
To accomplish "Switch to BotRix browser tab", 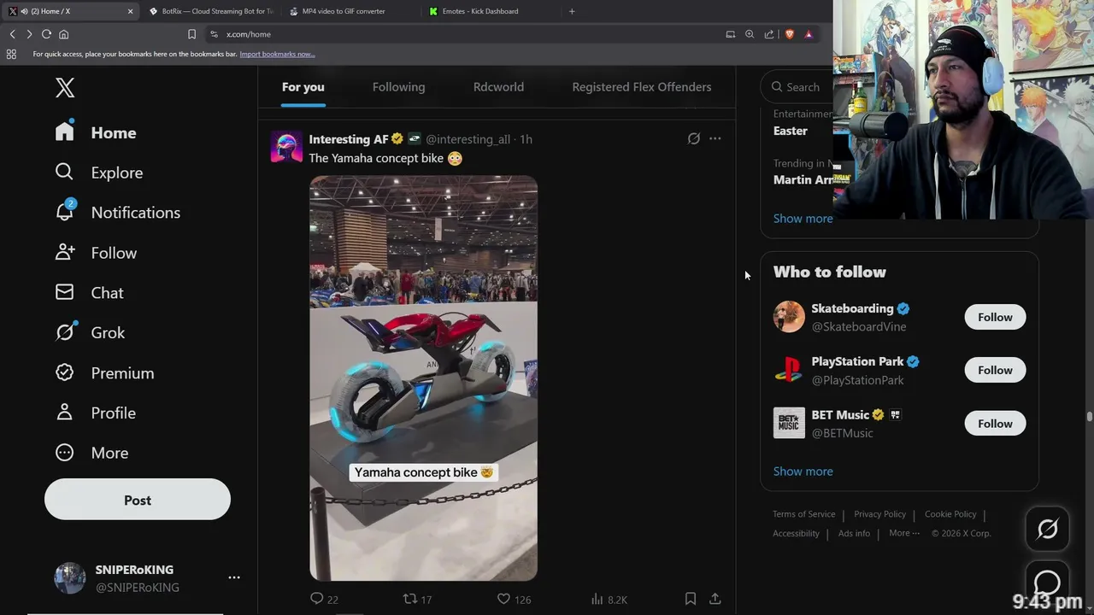I will point(209,11).
